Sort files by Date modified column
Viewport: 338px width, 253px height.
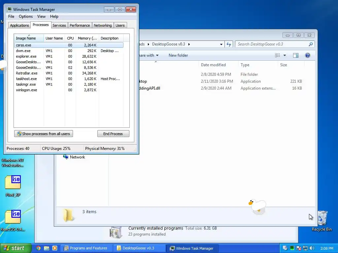point(219,65)
